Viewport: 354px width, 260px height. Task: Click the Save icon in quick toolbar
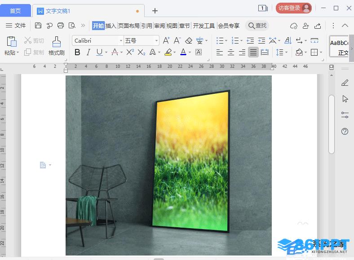38,26
